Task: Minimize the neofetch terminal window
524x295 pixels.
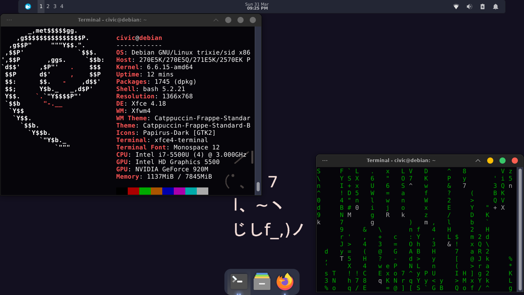Action: (x=228, y=20)
